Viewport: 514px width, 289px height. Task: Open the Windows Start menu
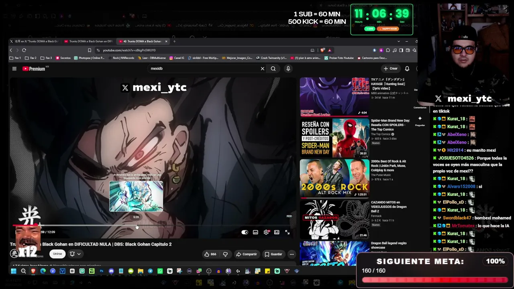[13, 271]
